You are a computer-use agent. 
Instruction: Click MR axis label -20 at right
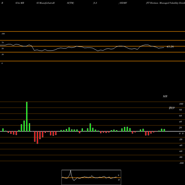181,139
